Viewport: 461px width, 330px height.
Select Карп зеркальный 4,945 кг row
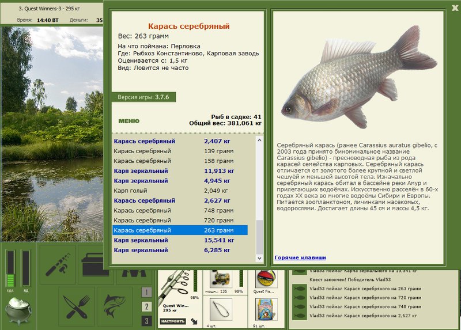[180, 181]
